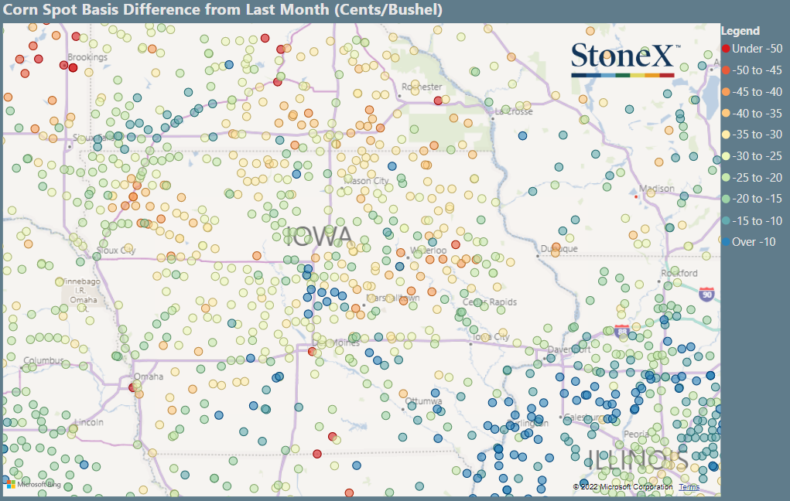
Task: Click the Iowa City label
Action: [x=491, y=337]
